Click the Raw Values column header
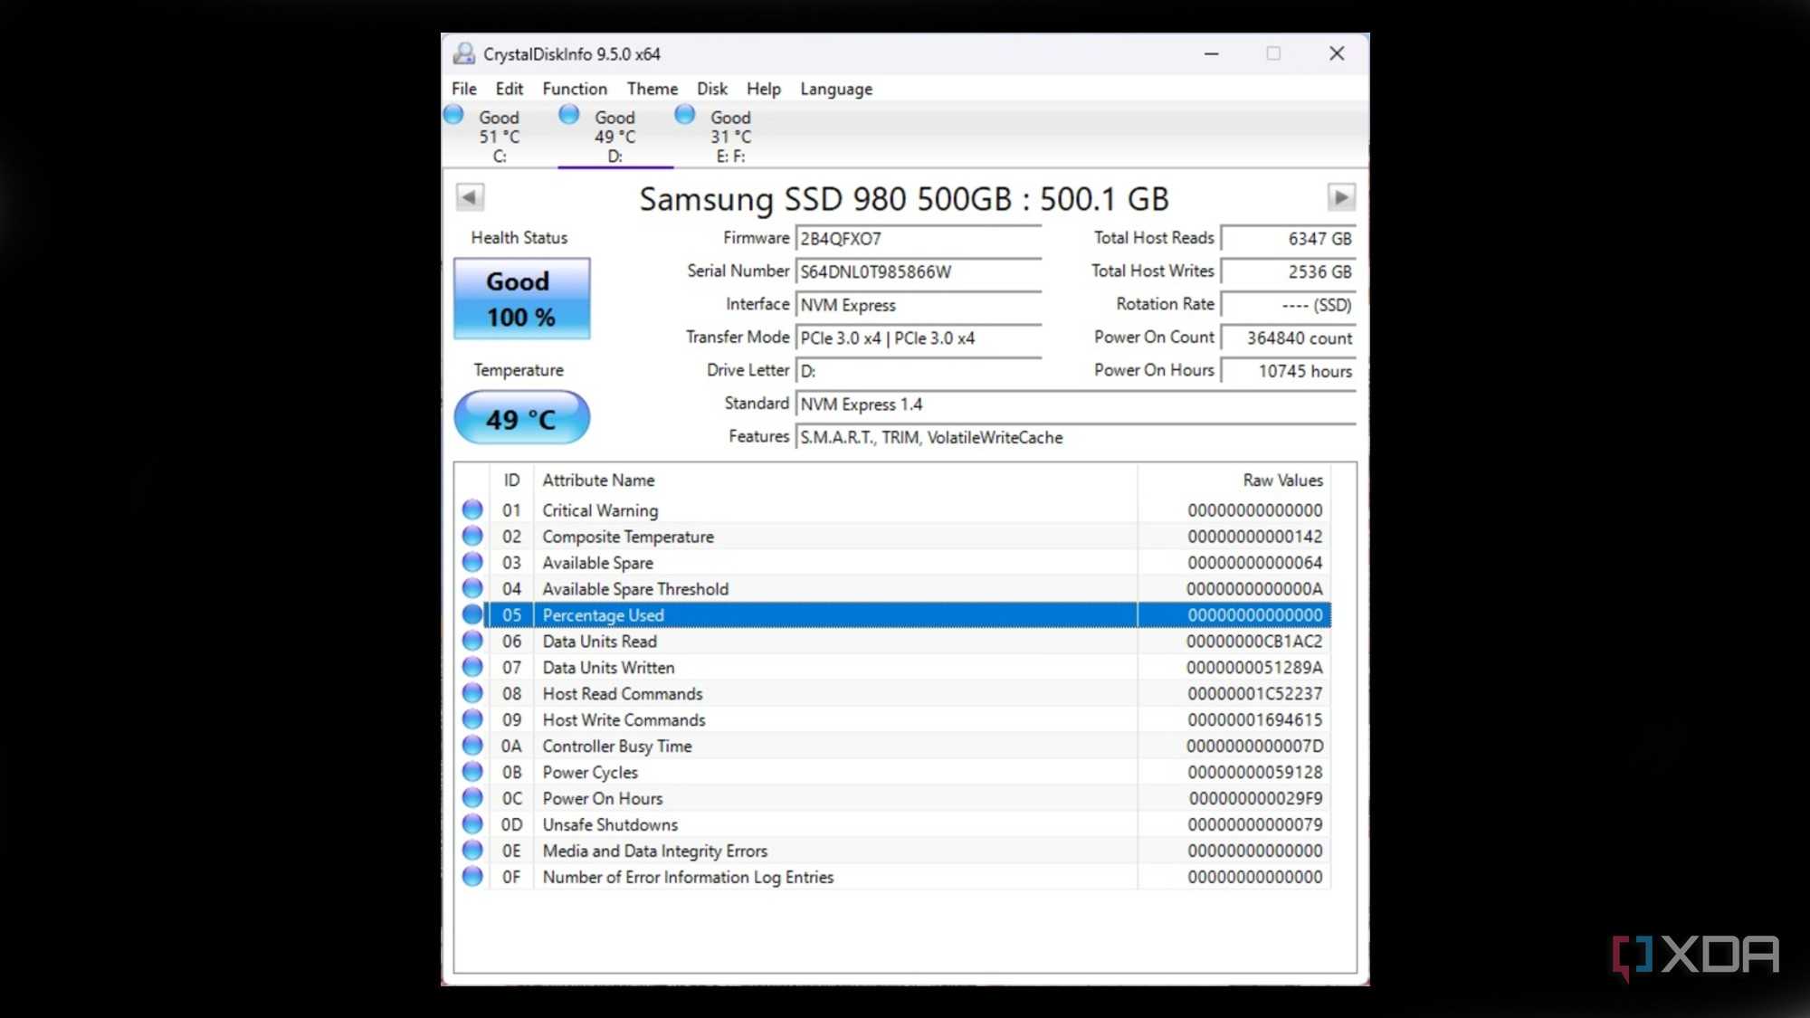1810x1018 pixels. [1282, 480]
